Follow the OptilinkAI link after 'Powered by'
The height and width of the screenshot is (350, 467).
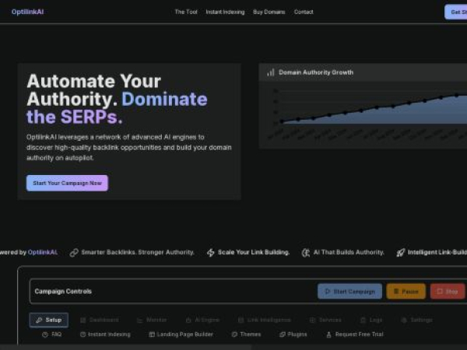tap(43, 252)
